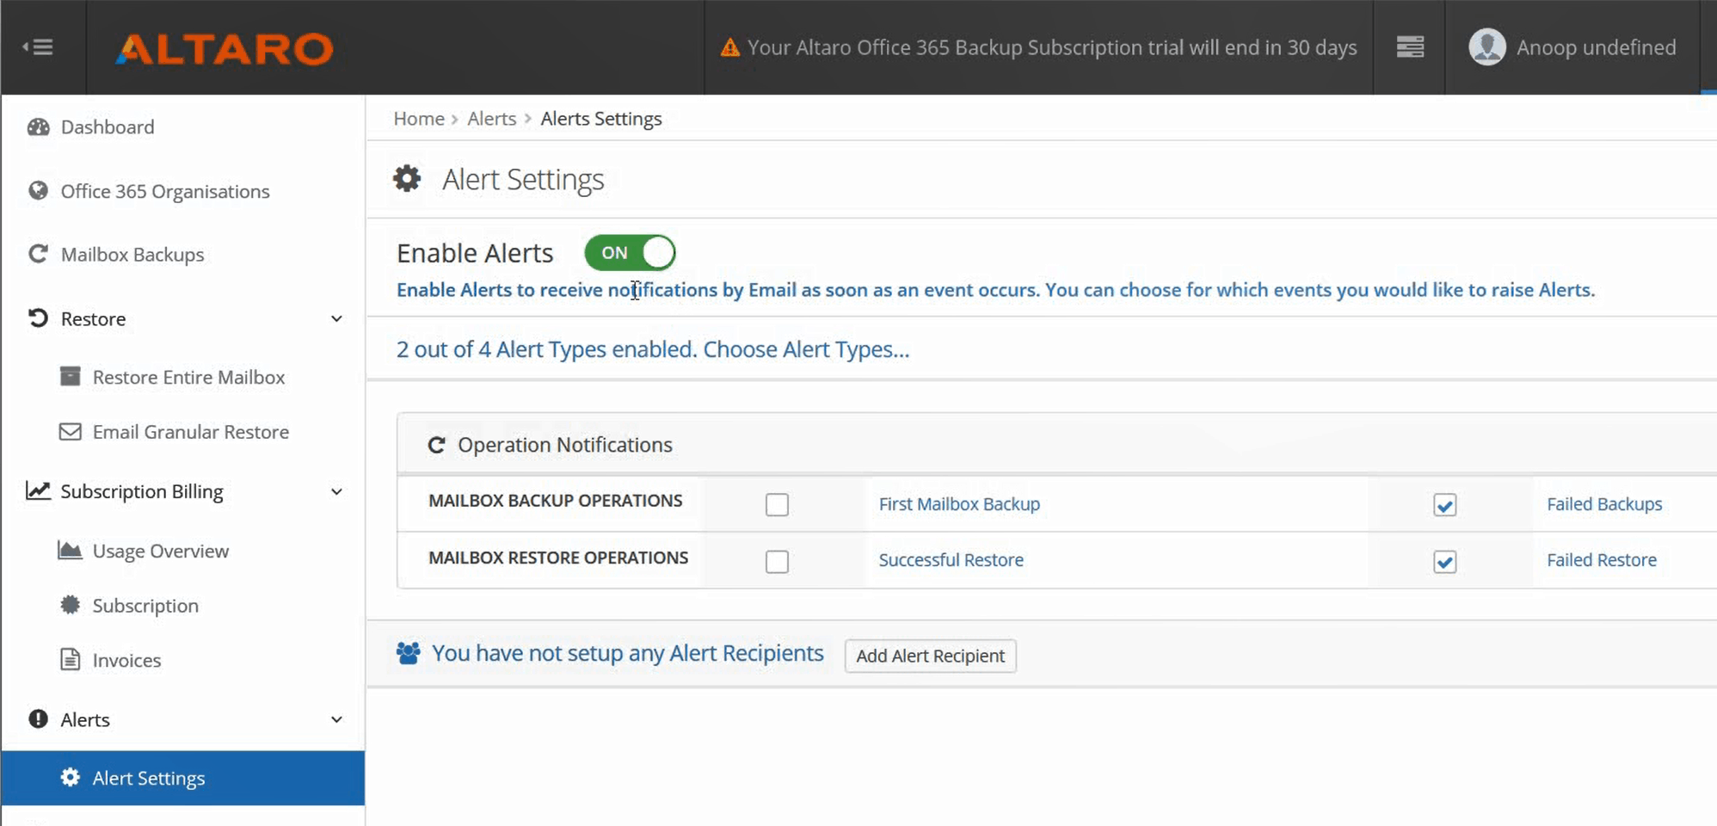Image resolution: width=1717 pixels, height=826 pixels.
Task: Click the refresh icon beside Operation Notifications
Action: (x=437, y=445)
